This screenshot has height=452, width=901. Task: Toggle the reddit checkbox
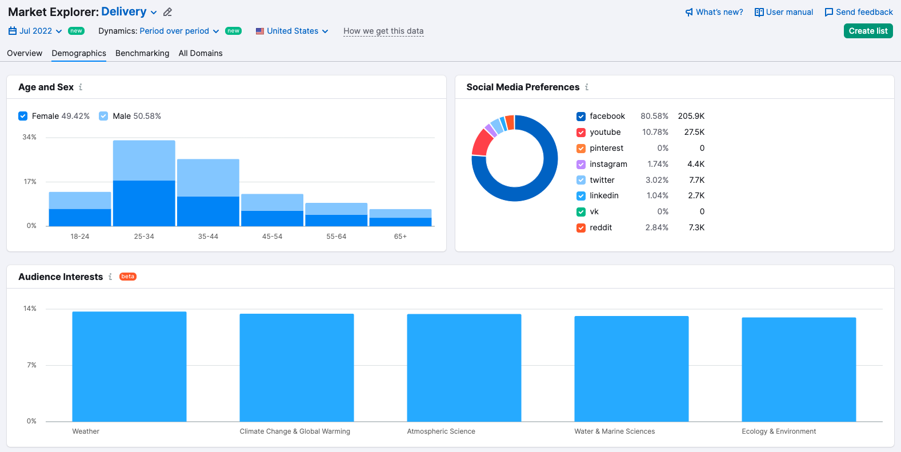click(581, 228)
